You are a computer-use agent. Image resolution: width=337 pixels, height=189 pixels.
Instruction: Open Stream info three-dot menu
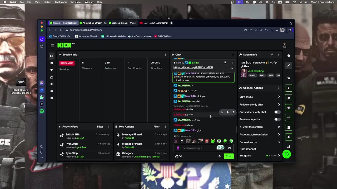278,55
